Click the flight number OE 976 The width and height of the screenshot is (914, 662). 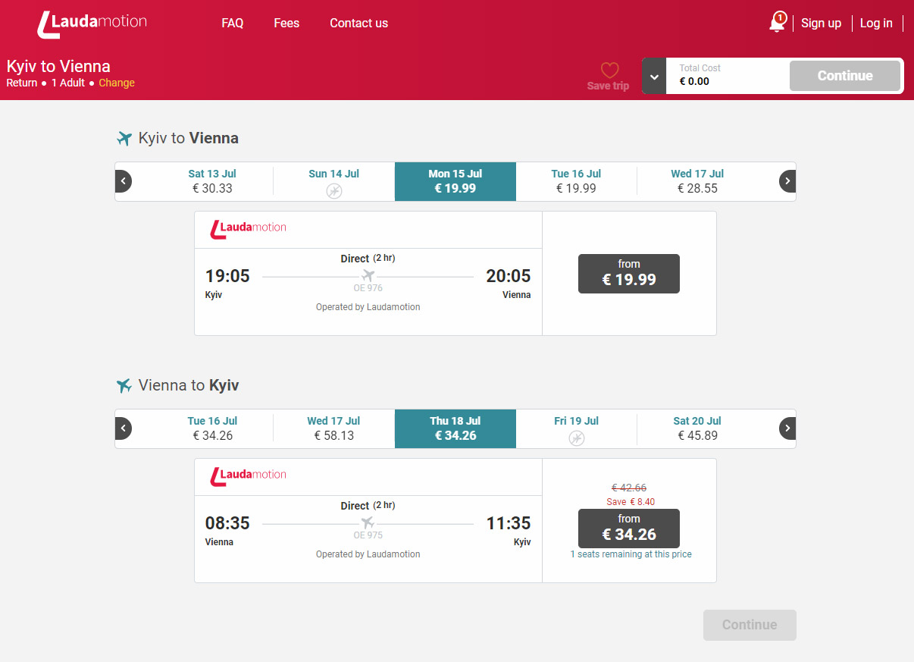368,288
